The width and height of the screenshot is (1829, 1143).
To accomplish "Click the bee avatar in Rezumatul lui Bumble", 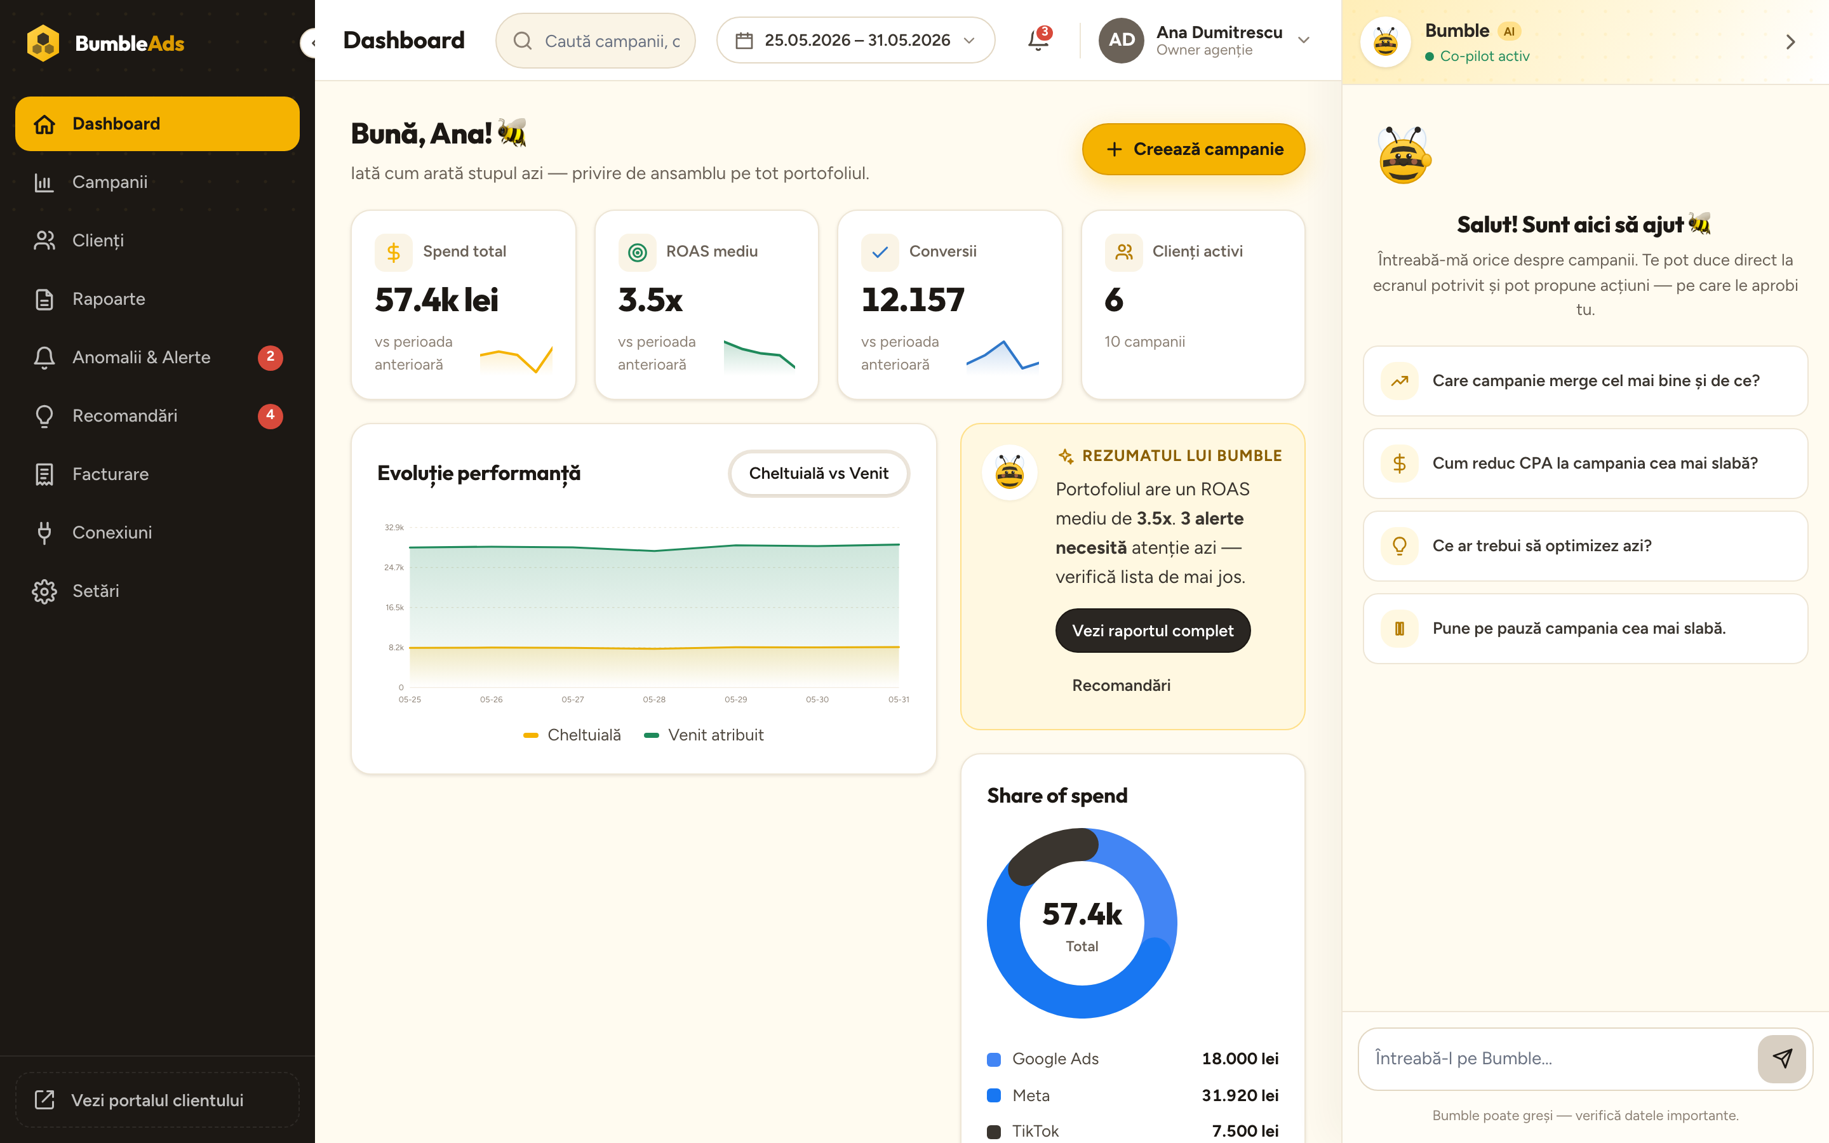I will 1010,473.
